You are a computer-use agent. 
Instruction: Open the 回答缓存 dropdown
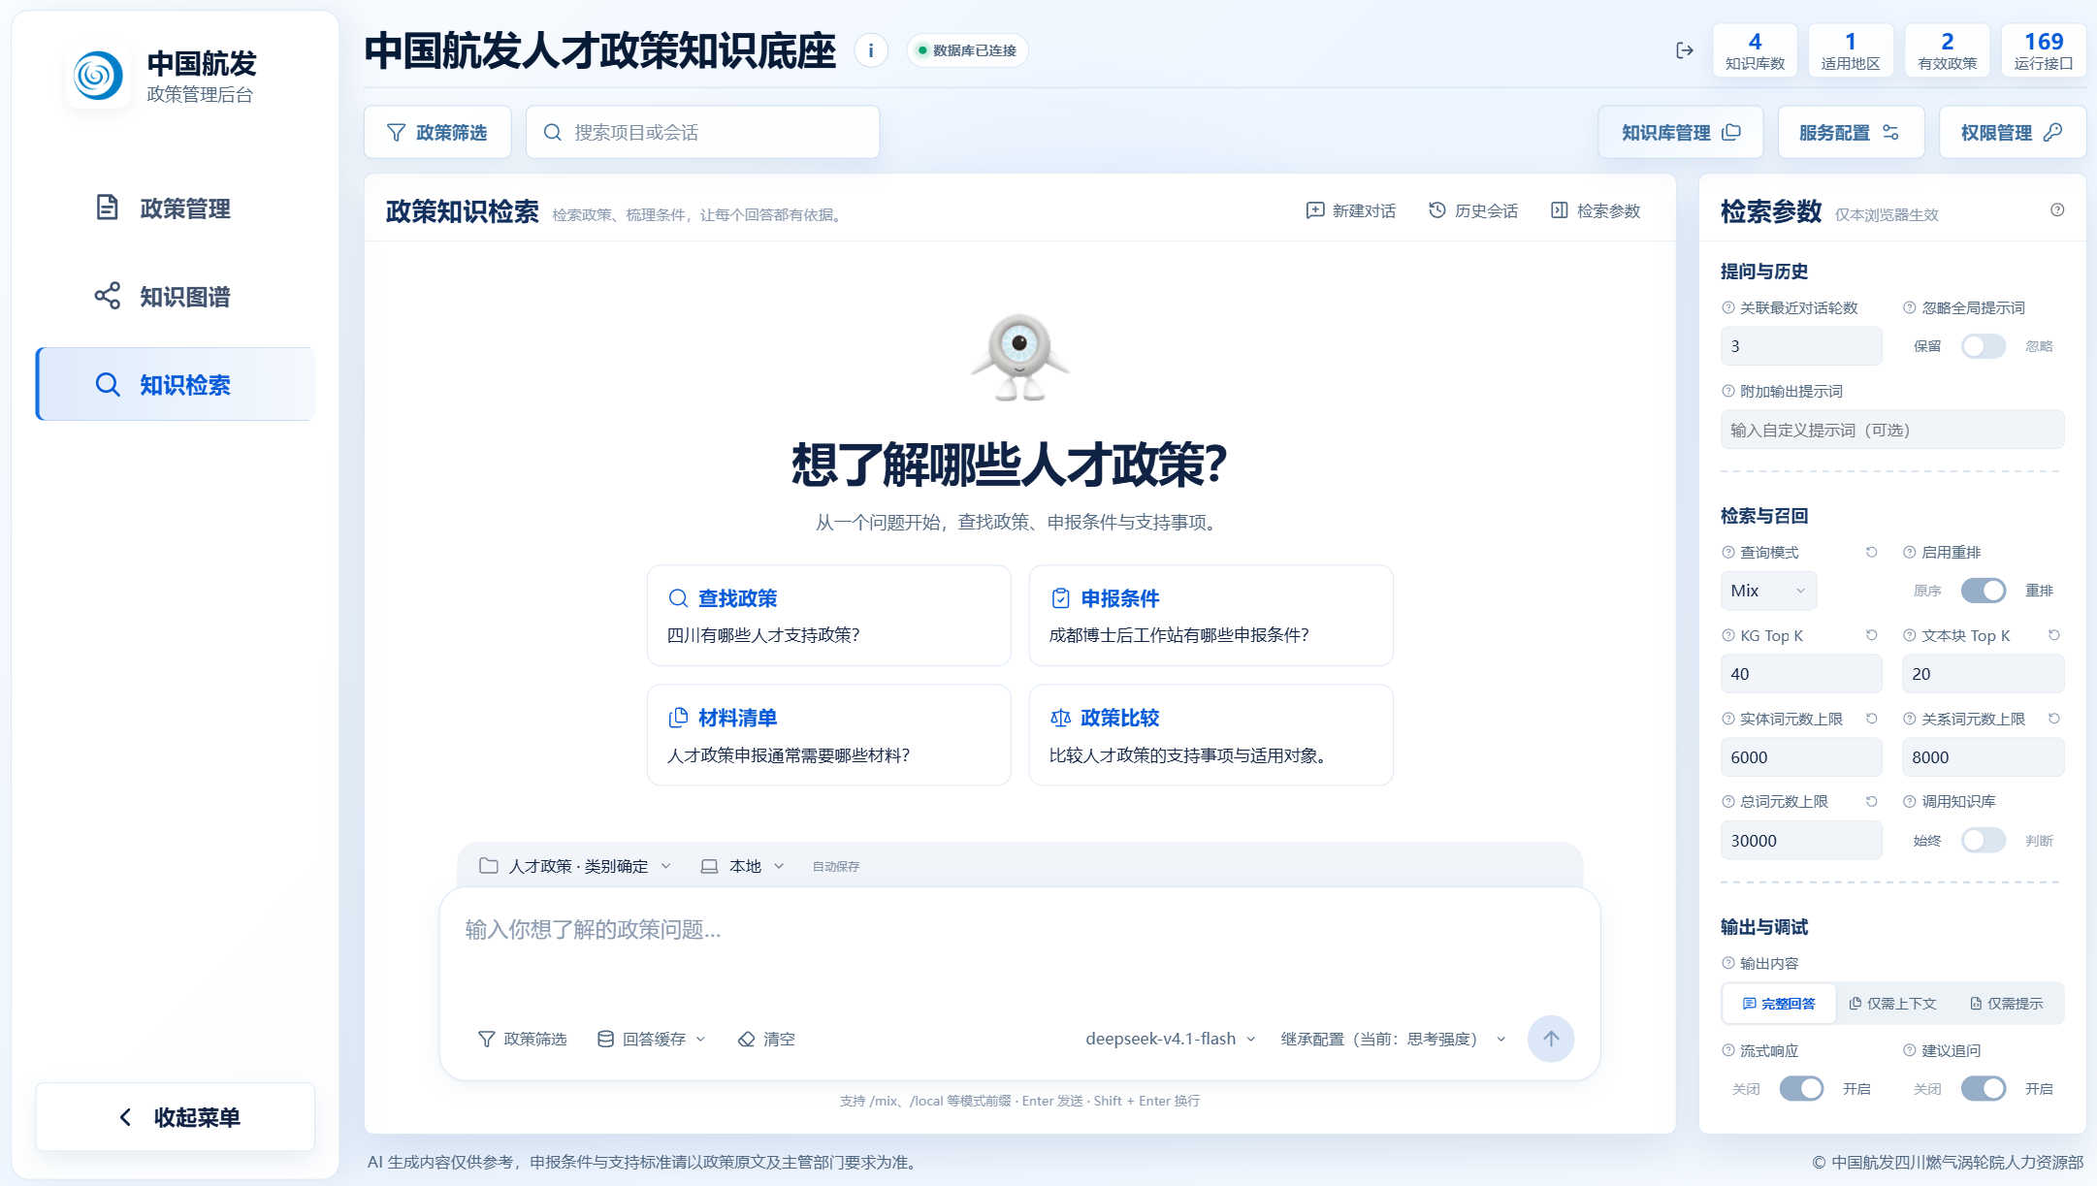point(652,1039)
